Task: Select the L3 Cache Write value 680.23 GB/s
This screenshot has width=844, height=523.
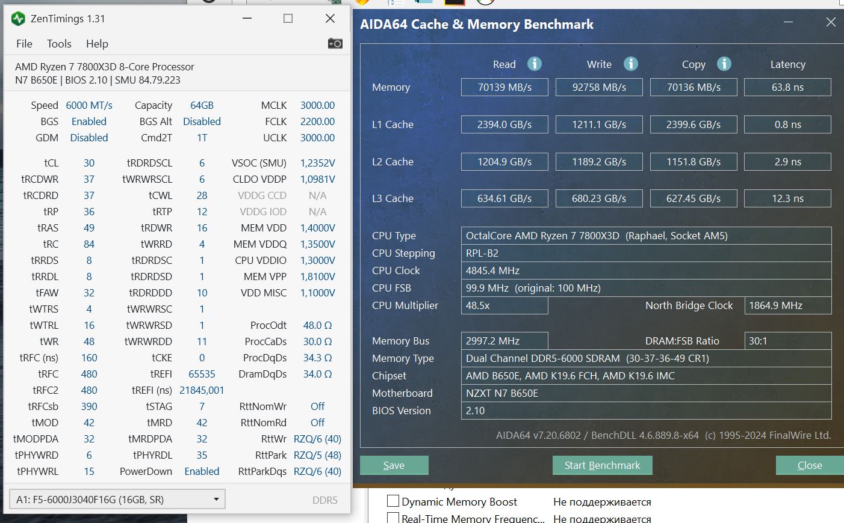Action: (x=599, y=198)
